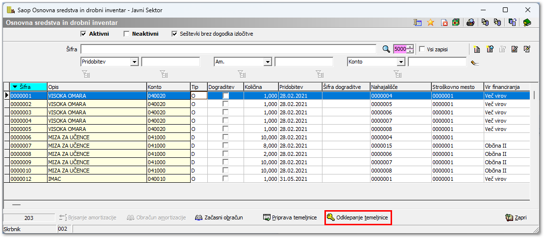The height and width of the screenshot is (238, 544).
Task: Click the Vir financiranja column header
Action: [x=507, y=87]
